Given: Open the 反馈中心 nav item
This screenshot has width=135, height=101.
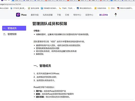Looking at the screenshot, I should [x=89, y=15].
